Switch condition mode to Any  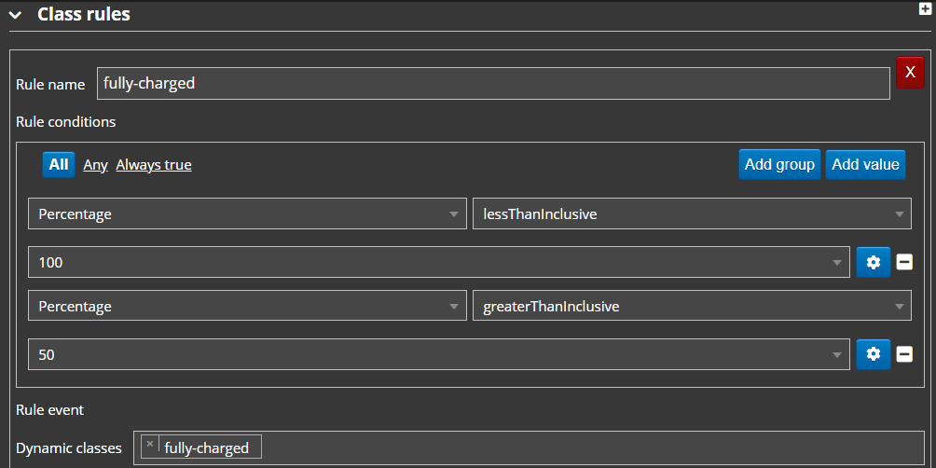point(95,165)
